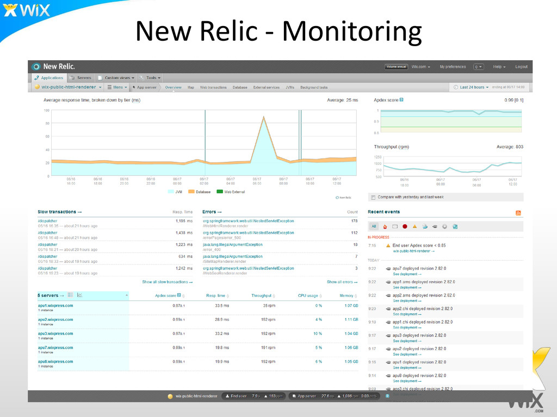Screen dimensions: 557x417
Task: Open My preferences
Action: pyautogui.click(x=453, y=67)
